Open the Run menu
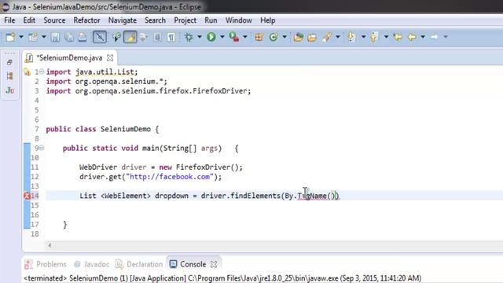503x283 pixels. 211,20
